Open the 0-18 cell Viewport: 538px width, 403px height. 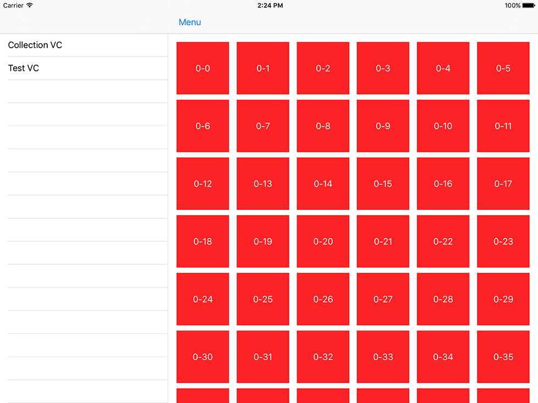tap(203, 241)
